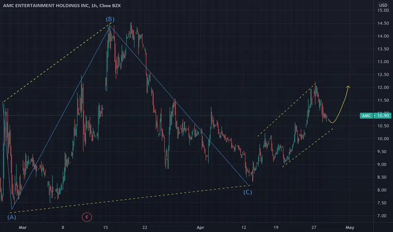Click the 10.50 price axis value
Screen dimensions: 393x232
[383, 126]
